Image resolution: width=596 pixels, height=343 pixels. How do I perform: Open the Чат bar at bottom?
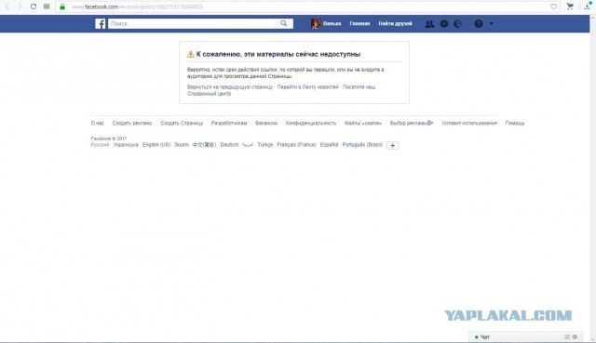[x=526, y=336]
